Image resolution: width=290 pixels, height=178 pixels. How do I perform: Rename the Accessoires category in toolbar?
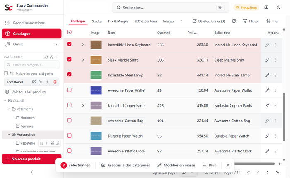coord(34,82)
